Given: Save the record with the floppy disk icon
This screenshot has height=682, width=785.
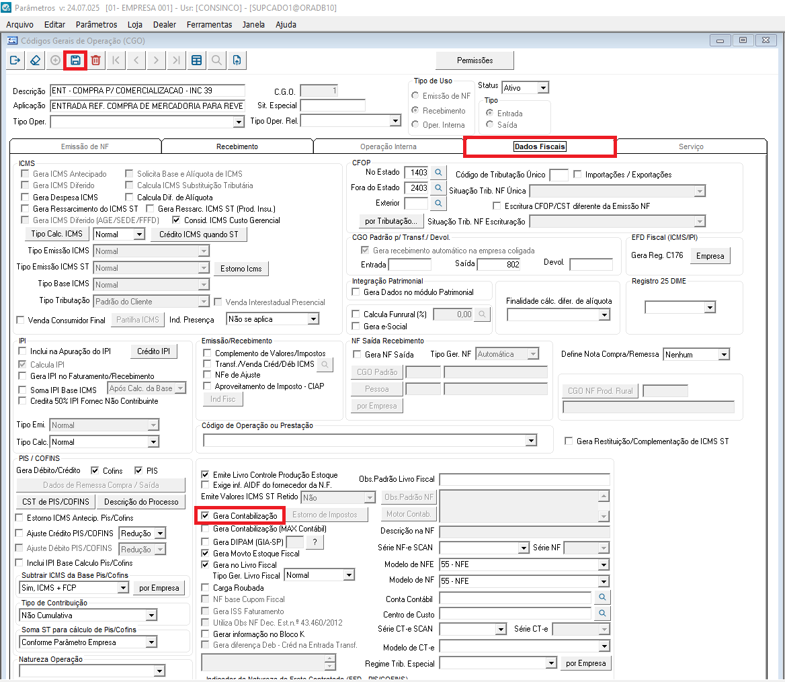Looking at the screenshot, I should [75, 60].
